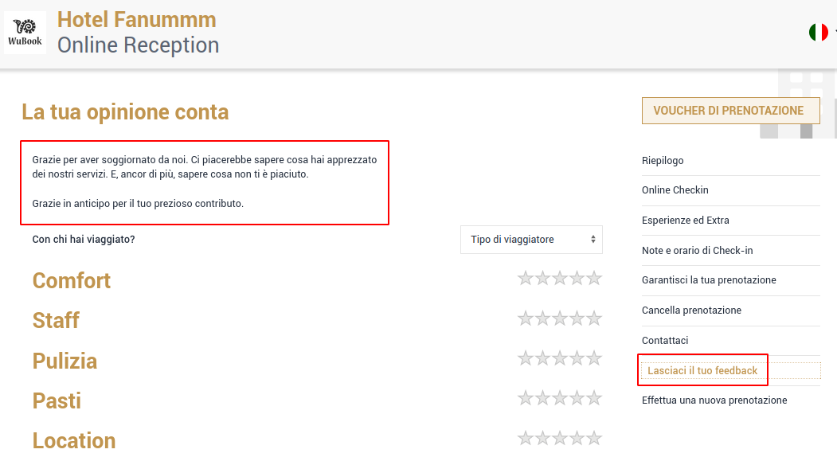Viewport: 837px width, 461px height.
Task: Click the WuBook logo icon
Action: point(25,33)
